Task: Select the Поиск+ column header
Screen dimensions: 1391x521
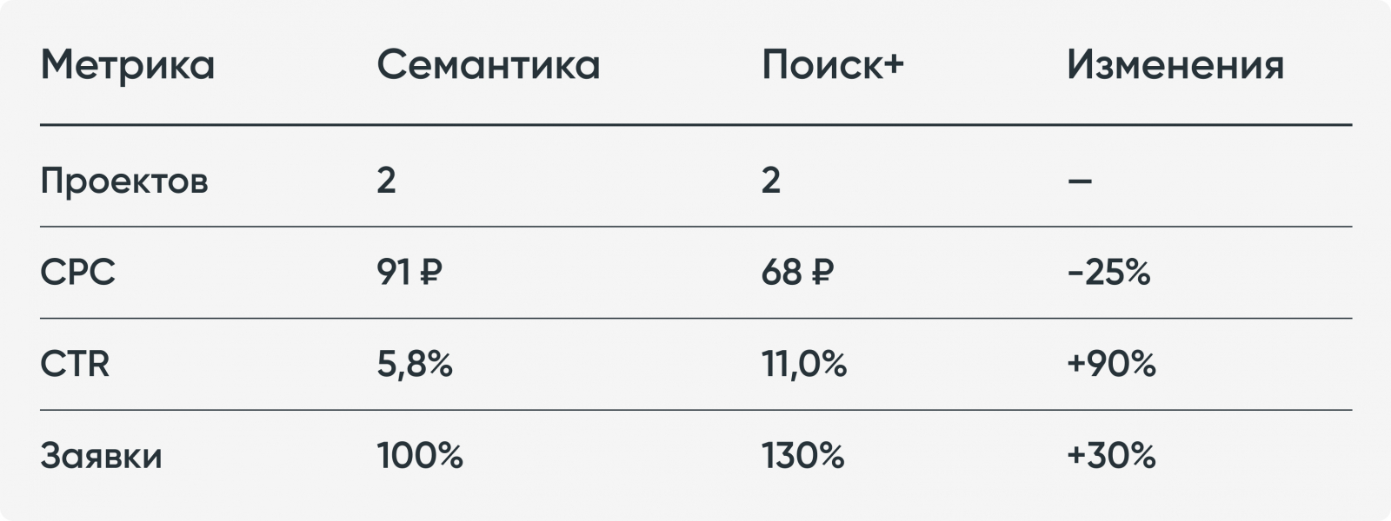Action: pyautogui.click(x=832, y=65)
